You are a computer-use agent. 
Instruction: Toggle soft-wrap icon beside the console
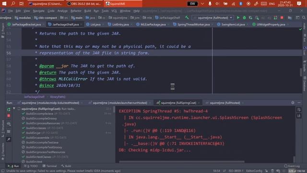[x=299, y=110]
